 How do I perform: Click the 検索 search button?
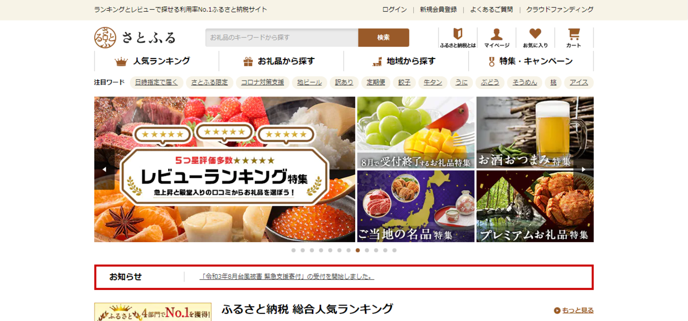[383, 38]
